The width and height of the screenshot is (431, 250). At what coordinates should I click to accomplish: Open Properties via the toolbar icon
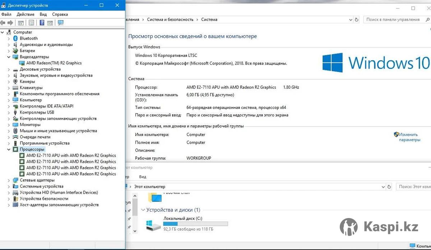coord(31,23)
